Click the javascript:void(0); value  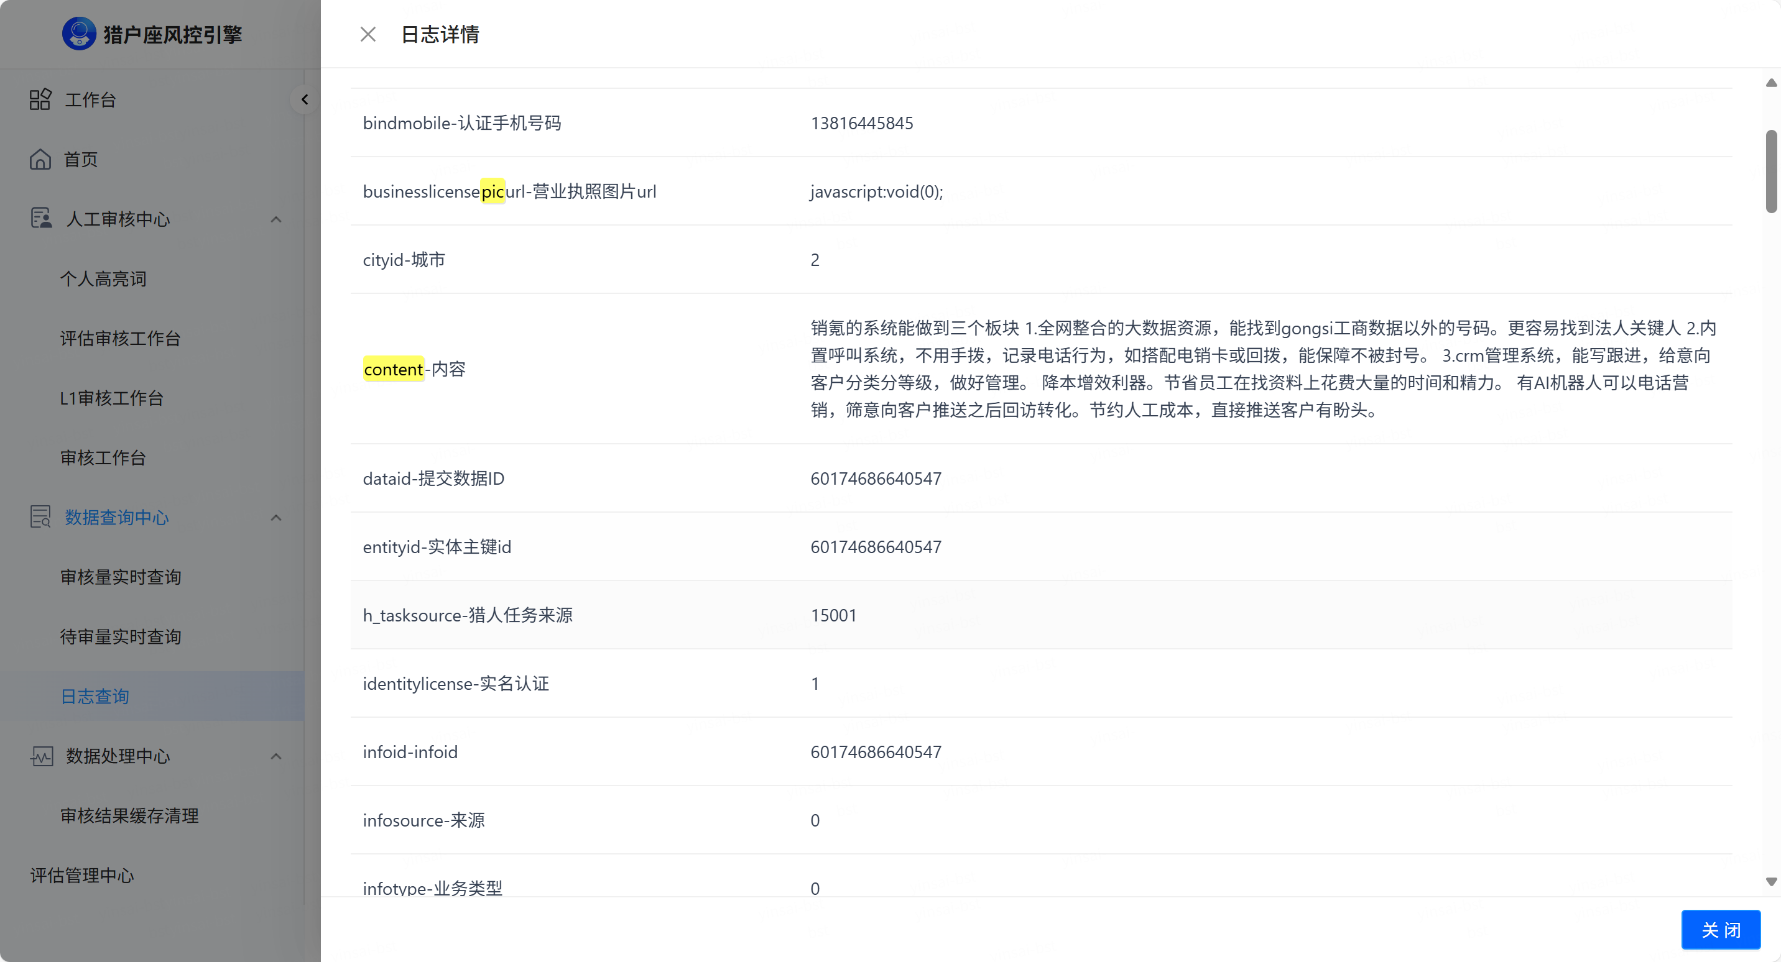(x=877, y=191)
